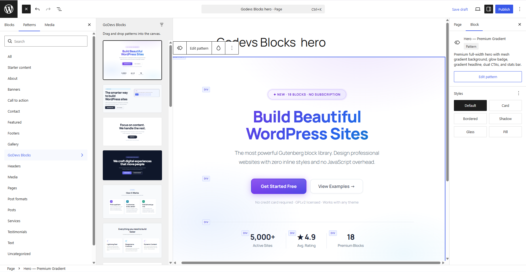Click Edit pattern in the sidebar
The image size is (526, 272).
tap(488, 77)
